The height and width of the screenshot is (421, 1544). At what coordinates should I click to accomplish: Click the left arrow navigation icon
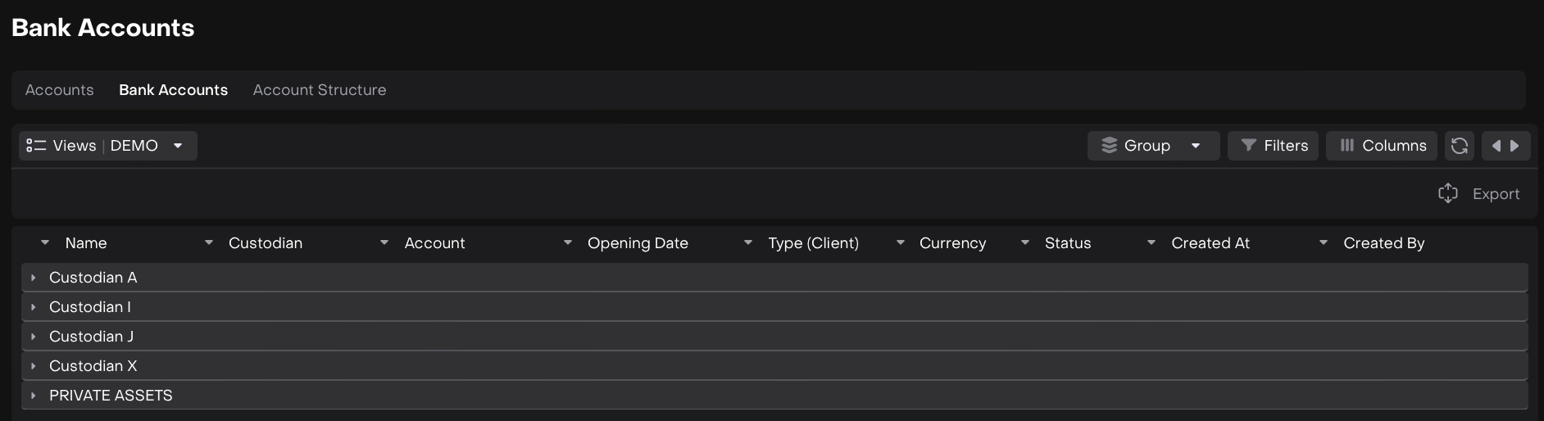pyautogui.click(x=1496, y=146)
